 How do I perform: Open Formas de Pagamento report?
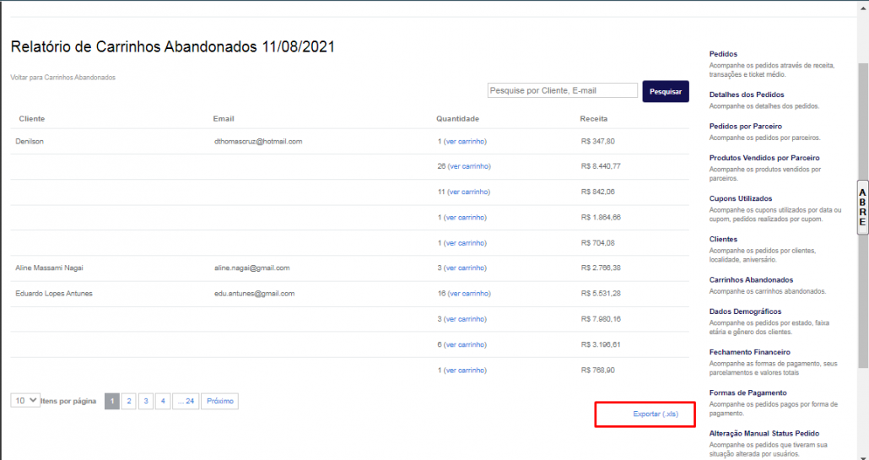748,392
